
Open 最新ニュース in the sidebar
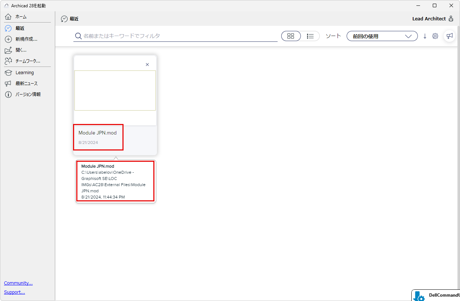pyautogui.click(x=27, y=83)
